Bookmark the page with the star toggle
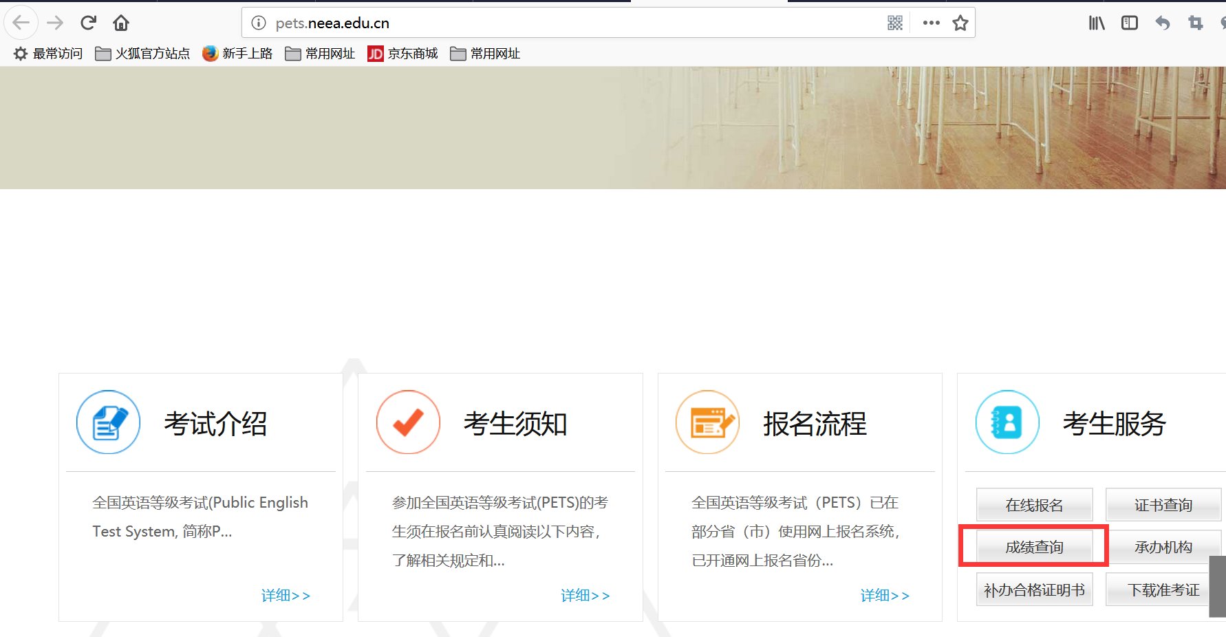The height and width of the screenshot is (637, 1226). (960, 22)
